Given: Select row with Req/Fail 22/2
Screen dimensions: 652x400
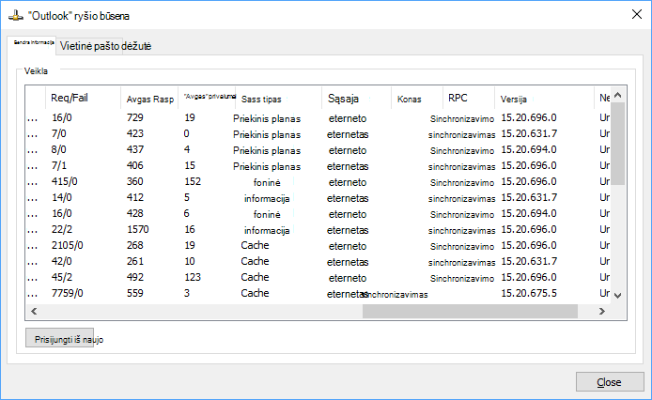Looking at the screenshot, I should point(318,229).
